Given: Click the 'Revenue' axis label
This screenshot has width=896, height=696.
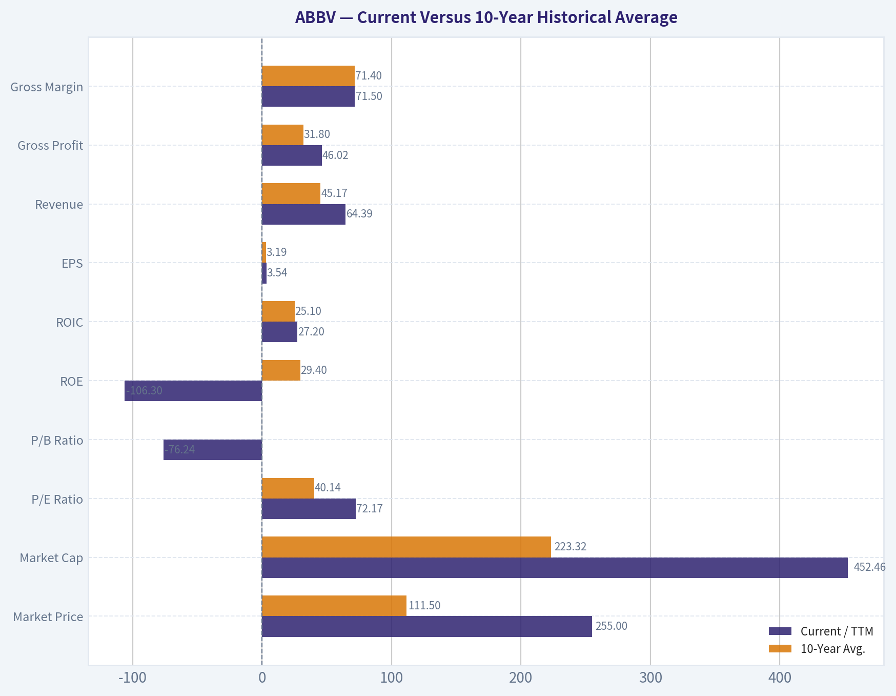Looking at the screenshot, I should (59, 204).
